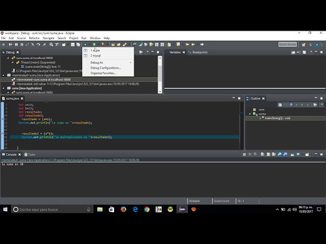Click the green Run launch toolbar icon
This screenshot has width=326, height=244.
click(x=94, y=45)
